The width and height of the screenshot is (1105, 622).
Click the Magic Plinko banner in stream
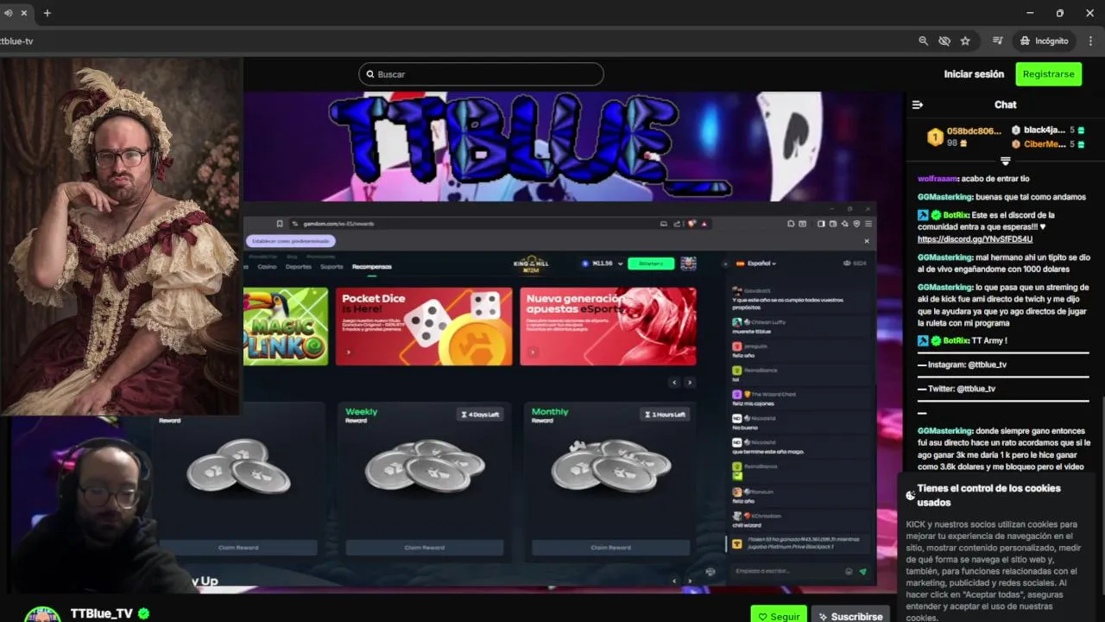pyautogui.click(x=286, y=327)
